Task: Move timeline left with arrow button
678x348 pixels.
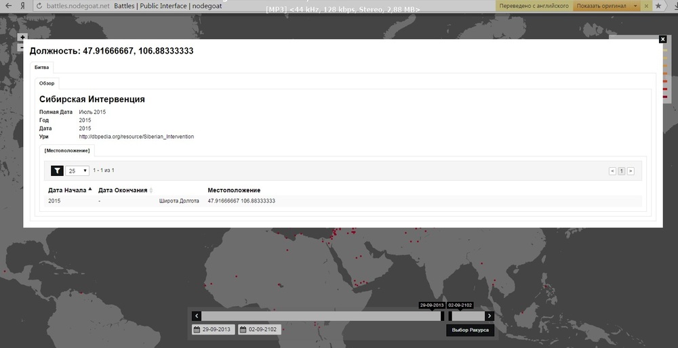Action: [197, 316]
